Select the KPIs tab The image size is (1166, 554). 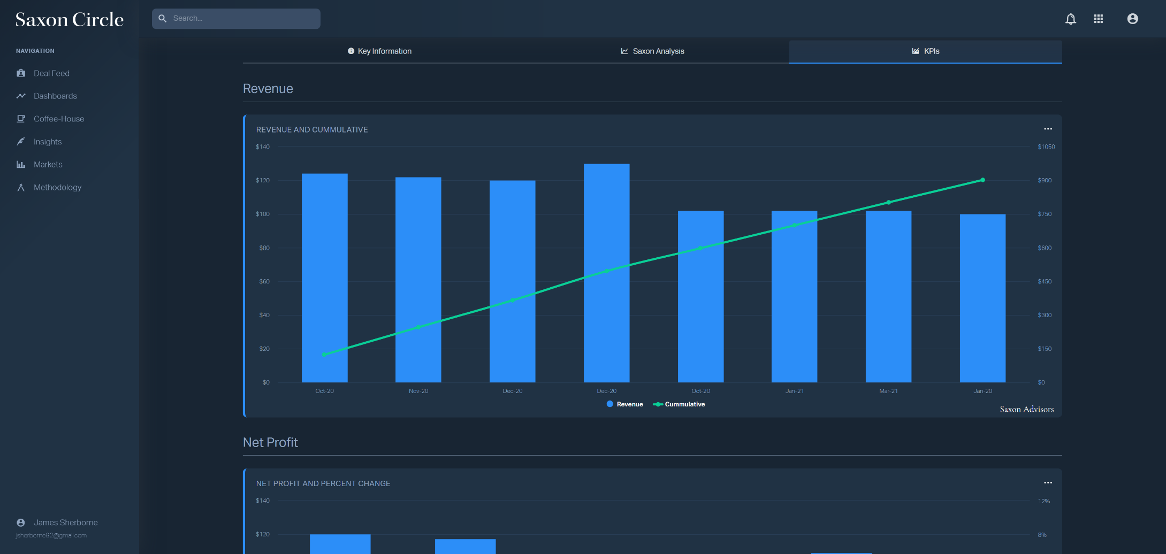(925, 51)
